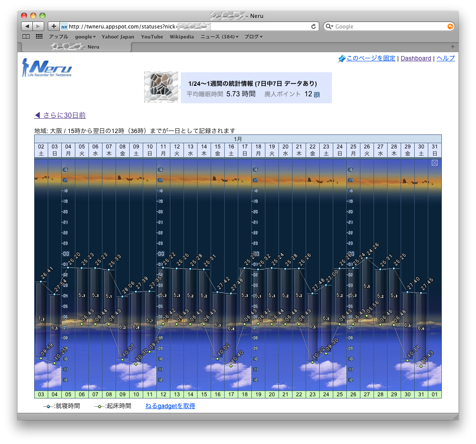Screen dimensions: 476x444
Task: Click the 5.5 sleep duration bar on day 26
Action: tap(367, 286)
